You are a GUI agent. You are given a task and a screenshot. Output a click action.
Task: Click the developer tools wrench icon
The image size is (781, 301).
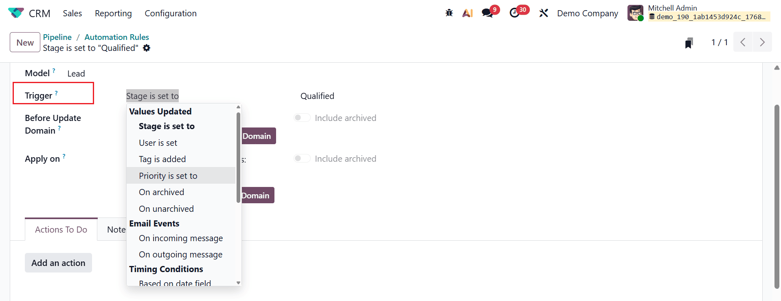point(544,13)
